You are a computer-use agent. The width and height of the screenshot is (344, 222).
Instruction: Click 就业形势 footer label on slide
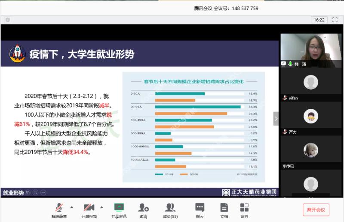[13, 192]
